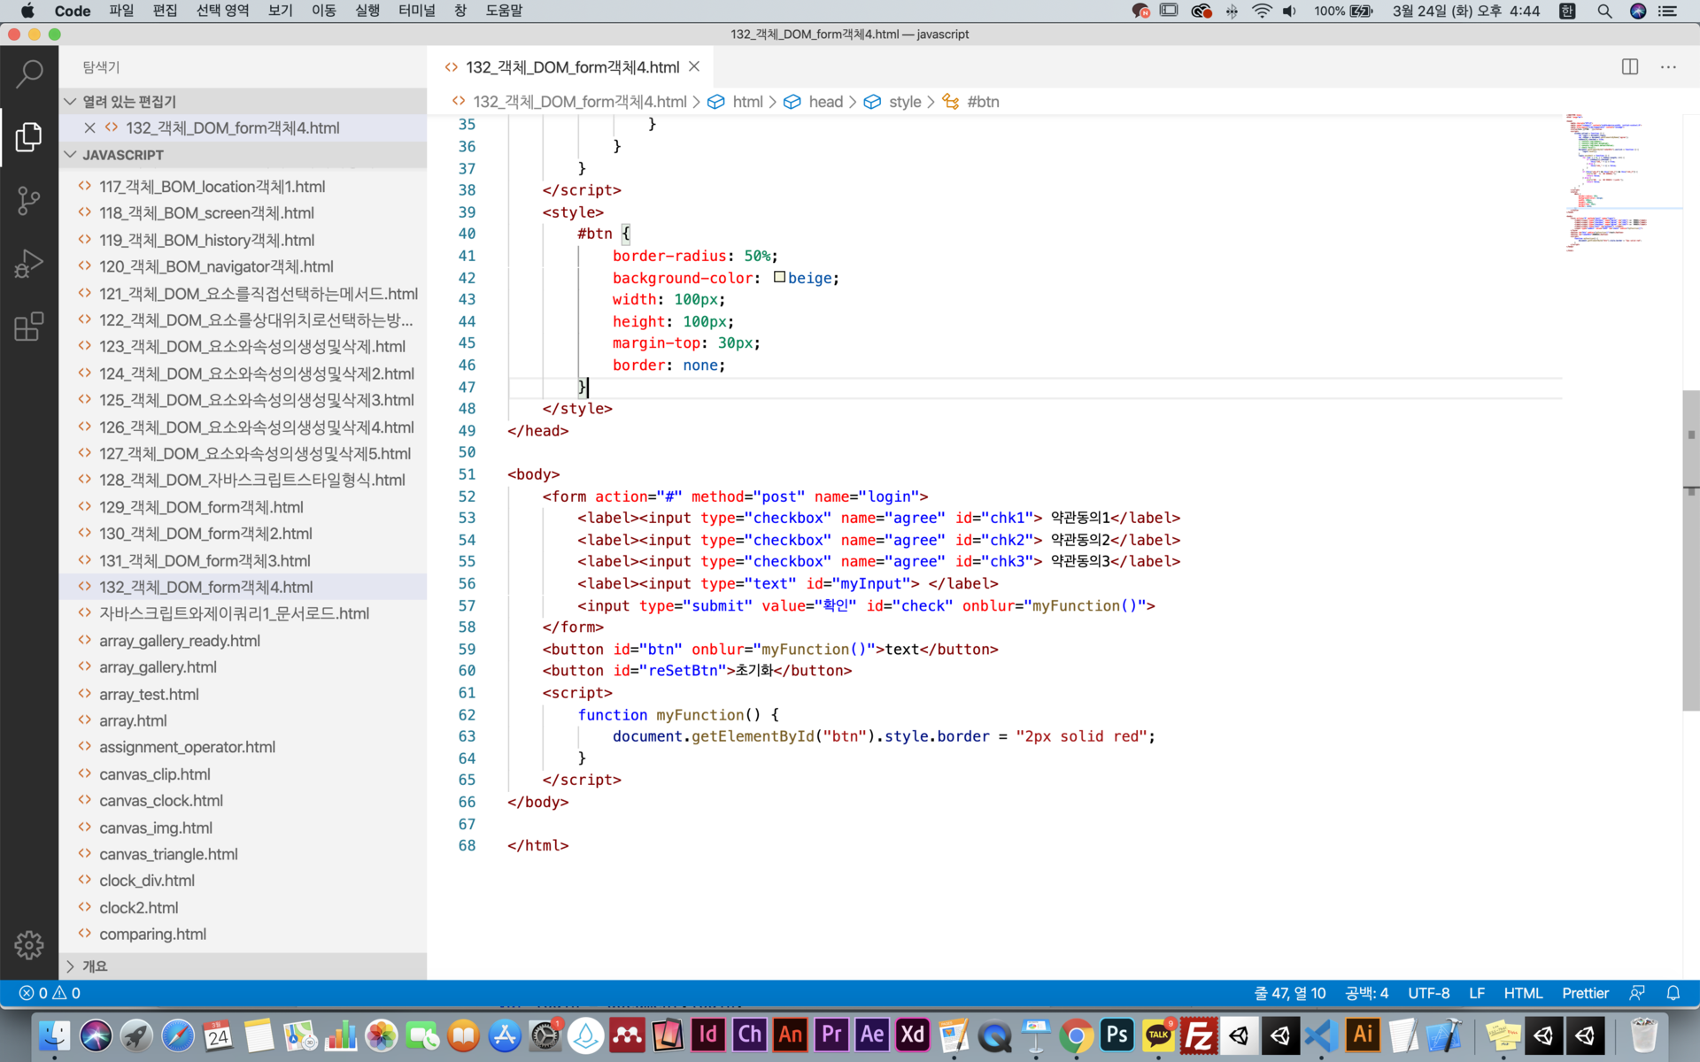This screenshot has height=1062, width=1700.
Task: Open file 128_객체_DOM_자바스크립트스타일형식.html
Action: (x=243, y=481)
